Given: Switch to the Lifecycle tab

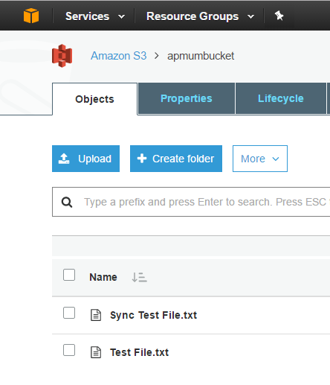Looking at the screenshot, I should pos(281,98).
